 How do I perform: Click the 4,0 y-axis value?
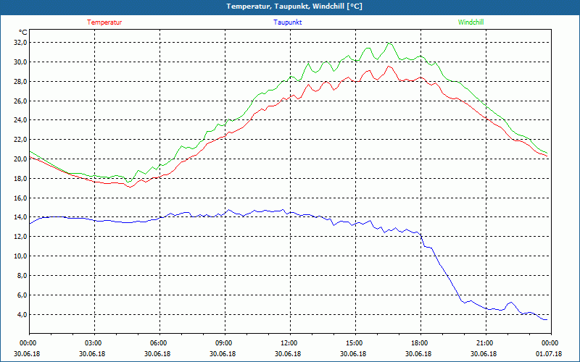tap(22, 314)
